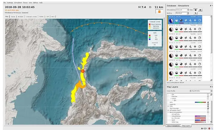Click the back arrow button beside Sort by

coord(195,13)
